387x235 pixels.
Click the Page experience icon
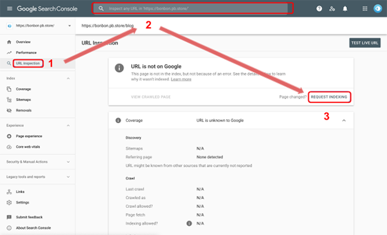click(x=9, y=136)
